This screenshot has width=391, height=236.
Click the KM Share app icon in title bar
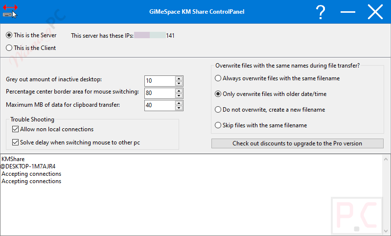tap(10, 11)
